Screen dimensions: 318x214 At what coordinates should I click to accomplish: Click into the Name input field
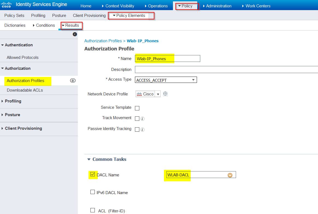pos(167,59)
